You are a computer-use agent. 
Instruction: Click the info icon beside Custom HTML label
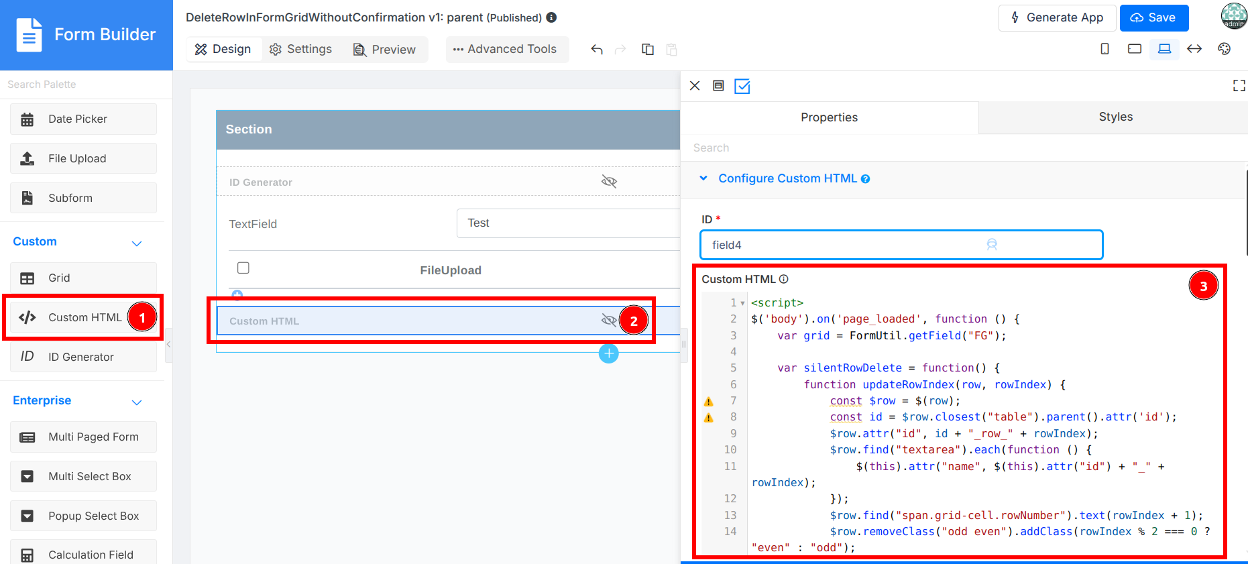[x=783, y=279]
